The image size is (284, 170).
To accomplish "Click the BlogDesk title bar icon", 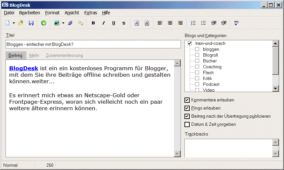I will click(5, 5).
